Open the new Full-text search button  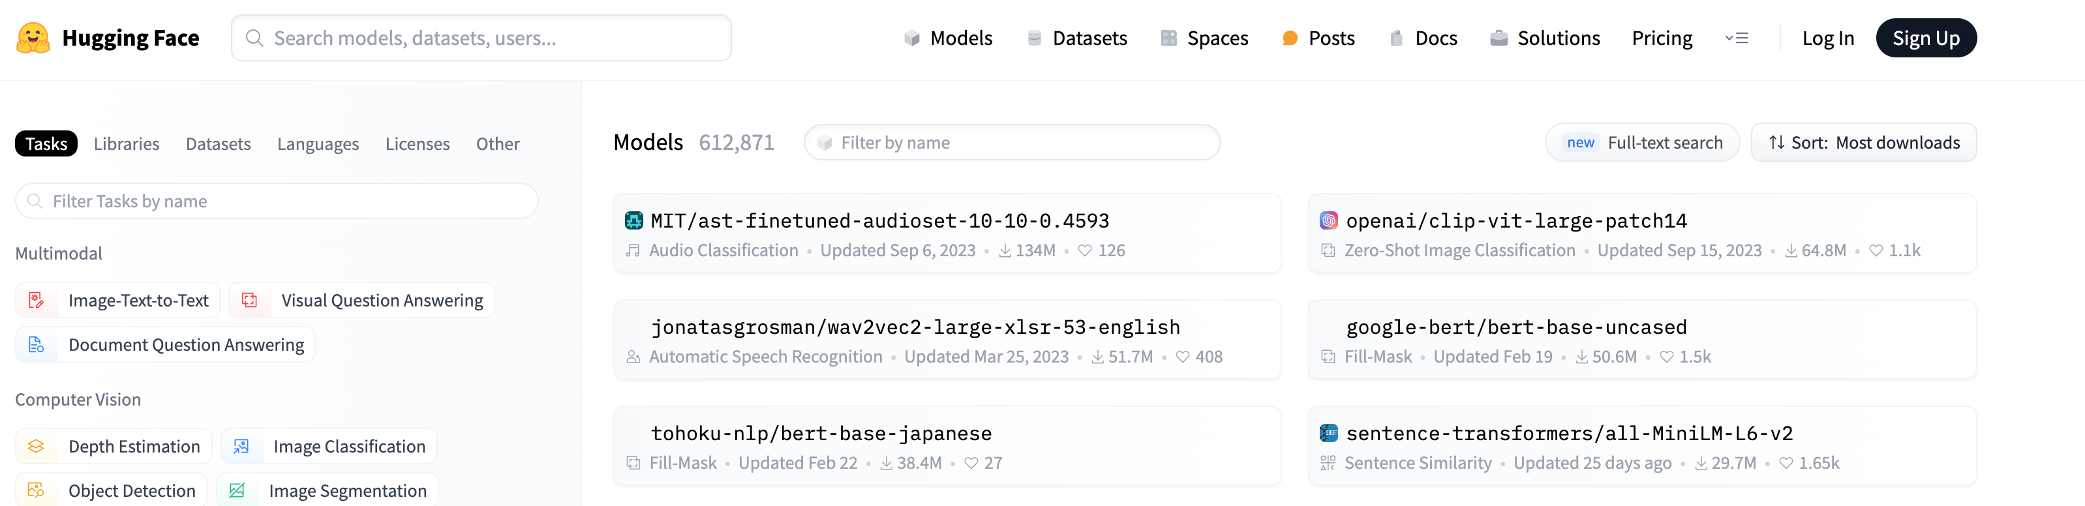(x=1642, y=143)
